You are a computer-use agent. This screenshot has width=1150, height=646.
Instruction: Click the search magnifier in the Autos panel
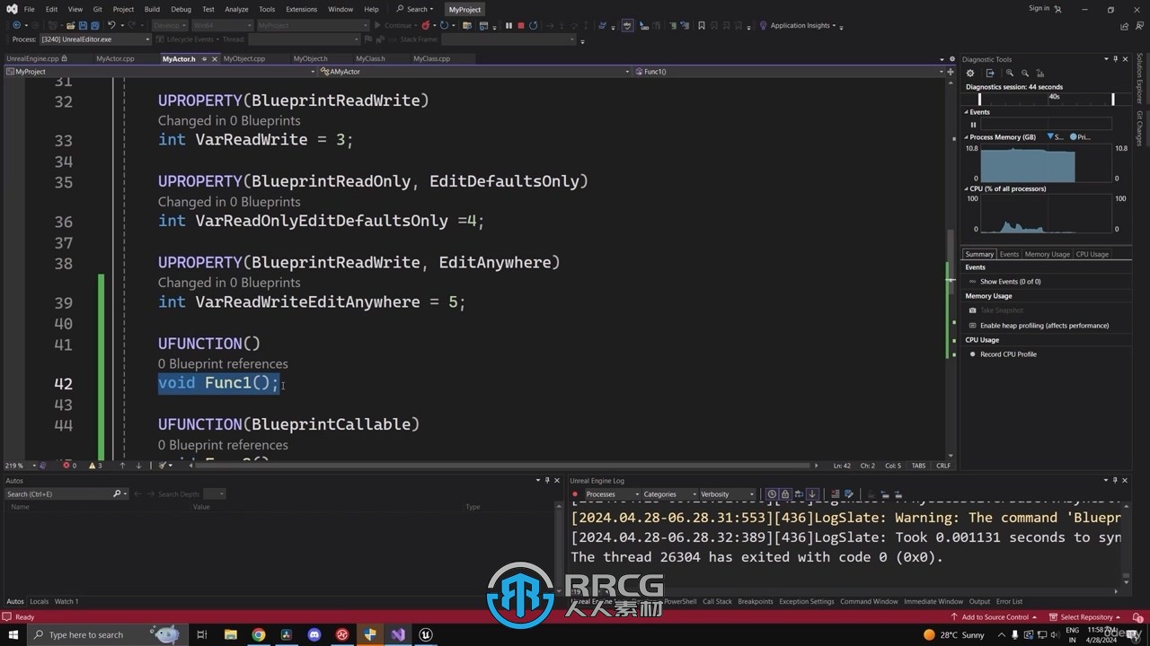click(117, 493)
